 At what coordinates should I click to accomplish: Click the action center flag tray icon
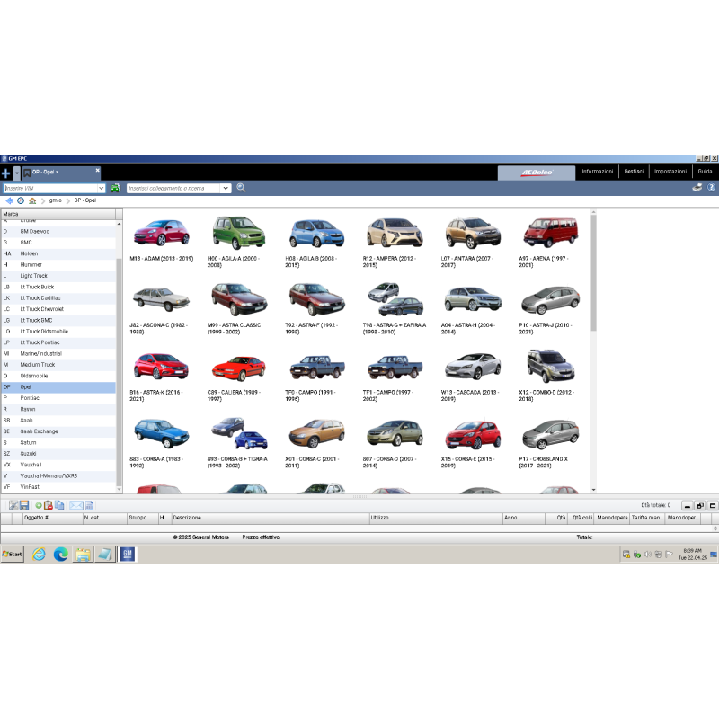click(669, 555)
